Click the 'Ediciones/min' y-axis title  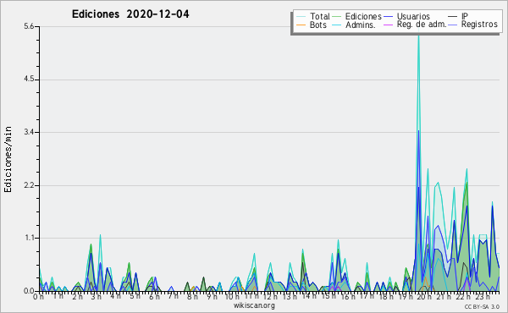tap(8, 159)
